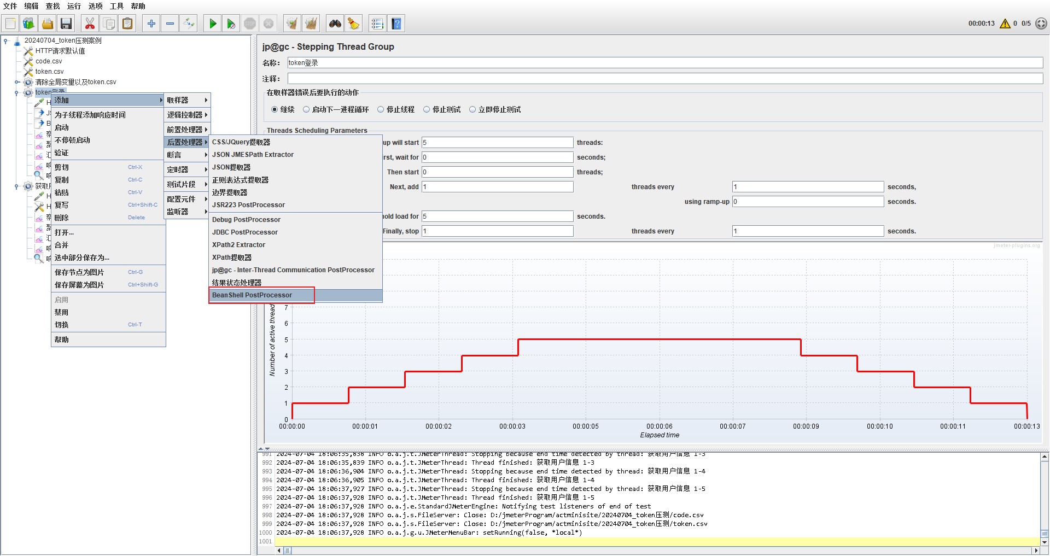Select JSON提取器 in post-processor menu
The height and width of the screenshot is (556, 1050).
point(231,167)
